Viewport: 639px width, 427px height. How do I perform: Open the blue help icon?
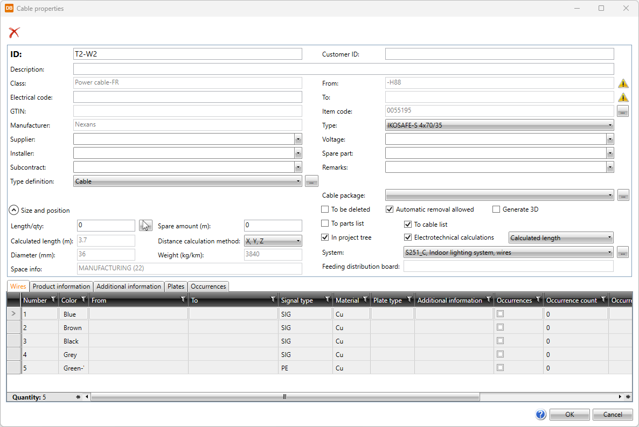(x=541, y=414)
